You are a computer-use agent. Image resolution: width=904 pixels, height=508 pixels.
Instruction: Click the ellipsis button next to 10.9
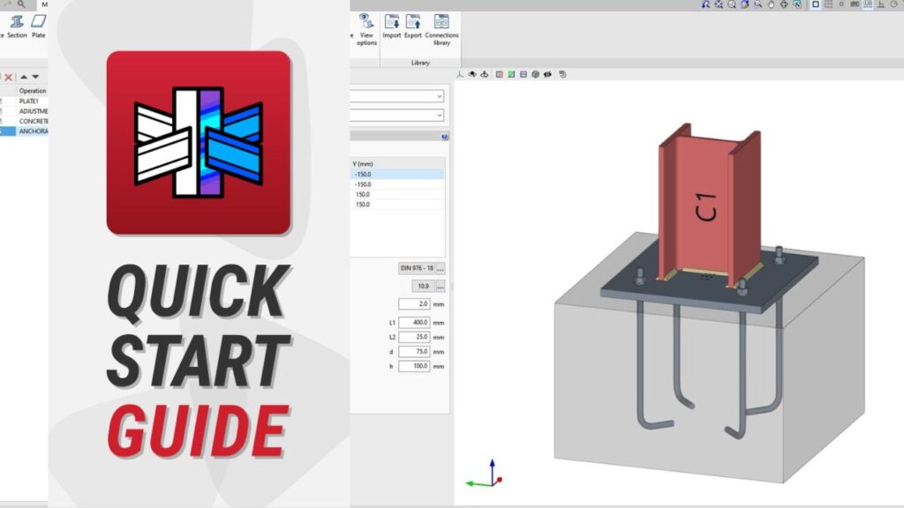[x=441, y=287]
